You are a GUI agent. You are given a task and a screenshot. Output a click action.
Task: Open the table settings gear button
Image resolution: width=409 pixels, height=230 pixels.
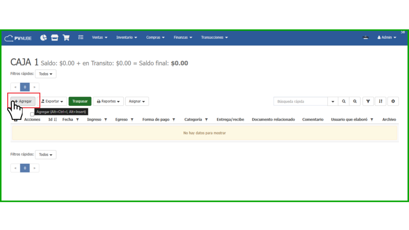pos(393,101)
